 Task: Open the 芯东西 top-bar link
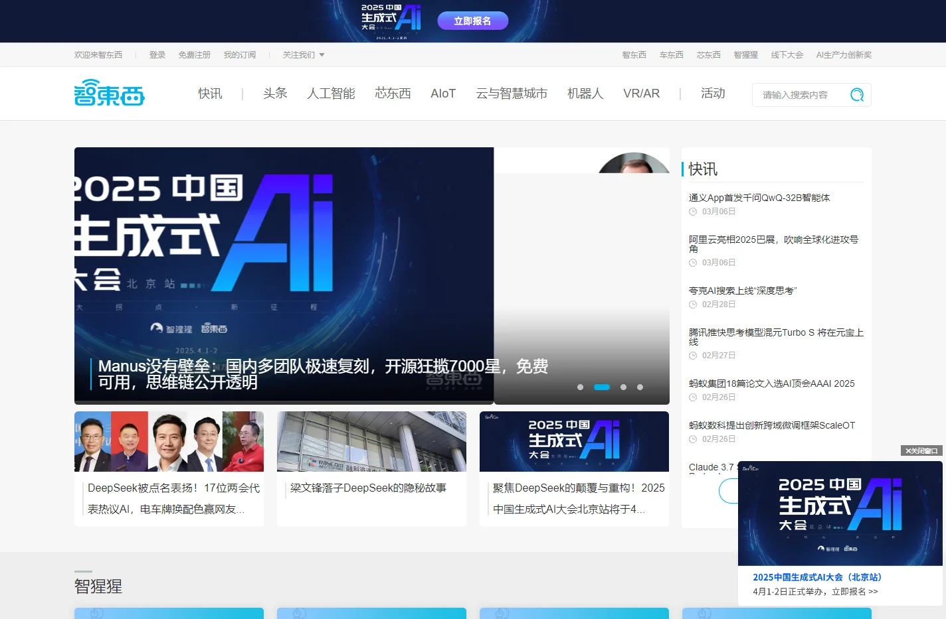(x=709, y=55)
